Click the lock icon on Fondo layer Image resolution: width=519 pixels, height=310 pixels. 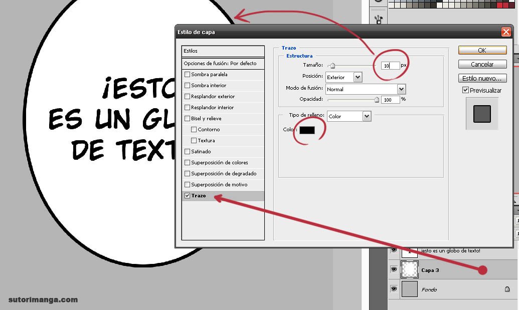click(506, 289)
